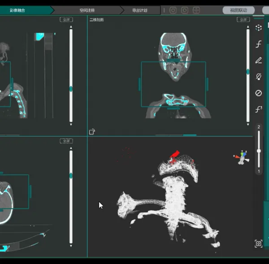Click the right handle of sagittal crop box

[13, 84]
